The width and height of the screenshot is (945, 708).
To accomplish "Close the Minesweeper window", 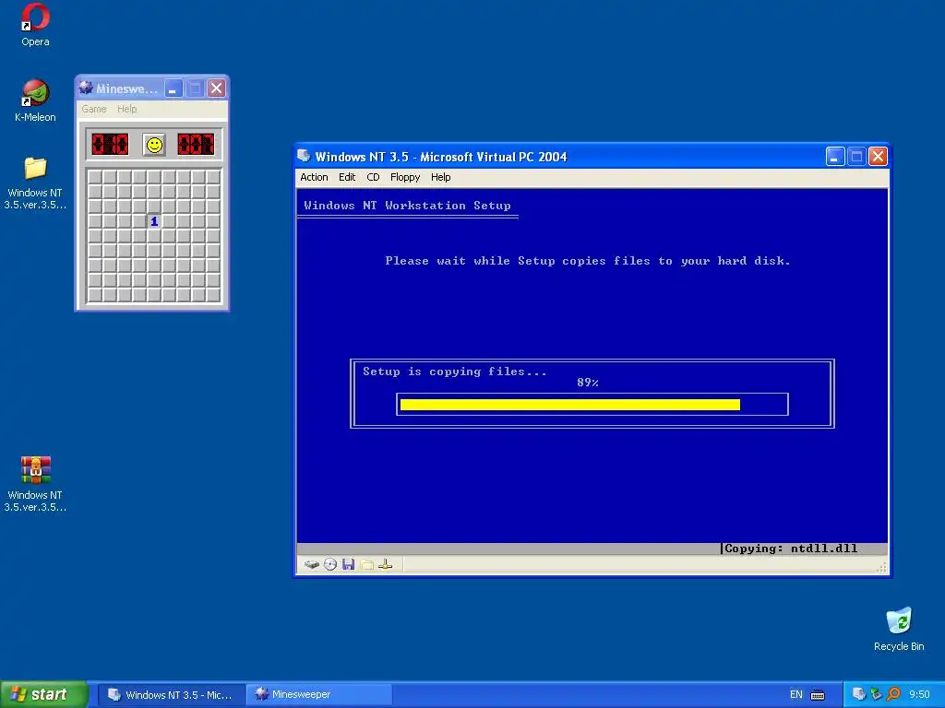I will pos(216,88).
